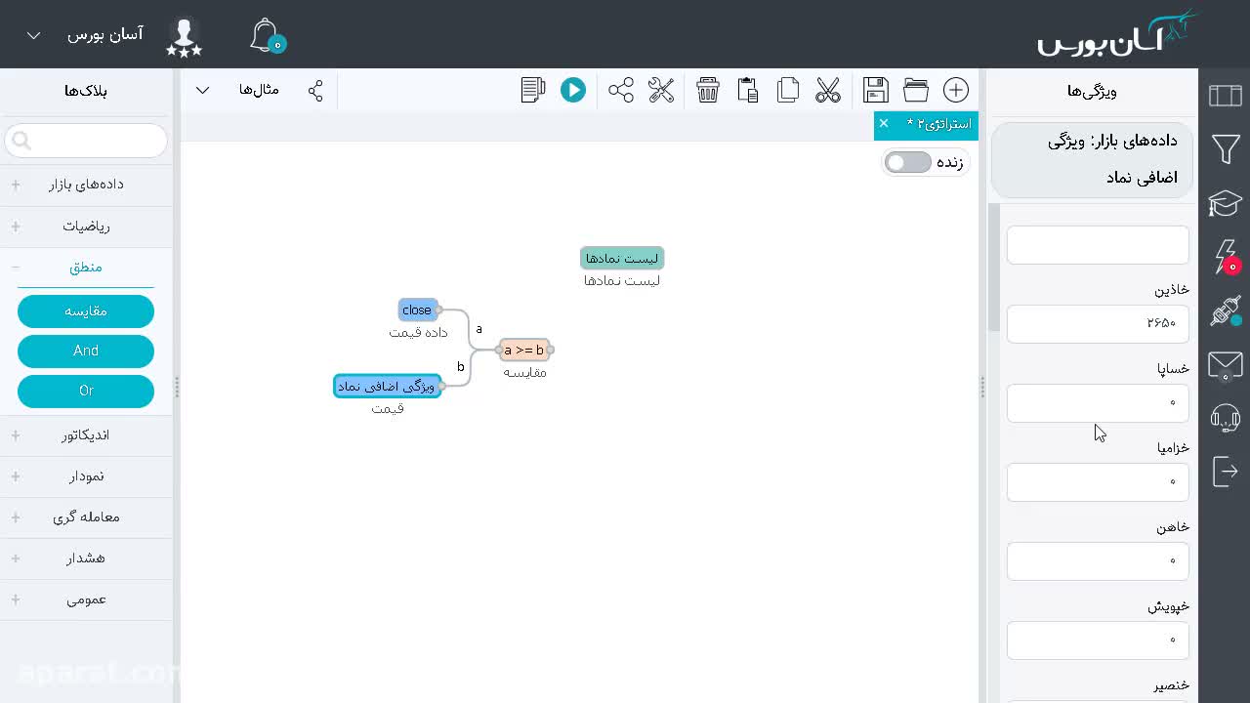
Task: Click the floppy disk save icon
Action: point(876,90)
